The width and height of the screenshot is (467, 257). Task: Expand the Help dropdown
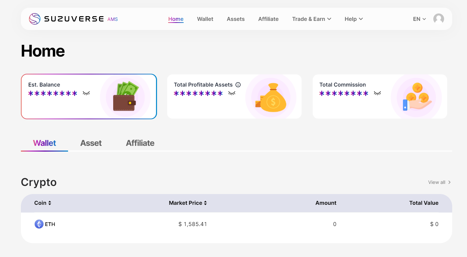[353, 19]
